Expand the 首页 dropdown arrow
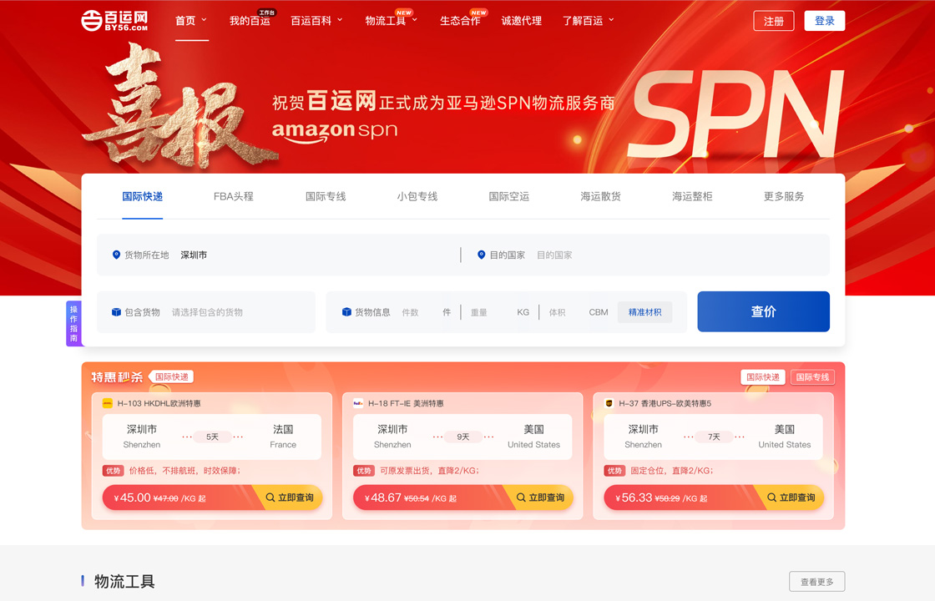 [204, 20]
